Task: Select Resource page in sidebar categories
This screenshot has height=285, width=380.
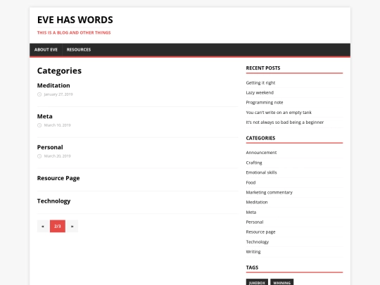Action: click(260, 232)
